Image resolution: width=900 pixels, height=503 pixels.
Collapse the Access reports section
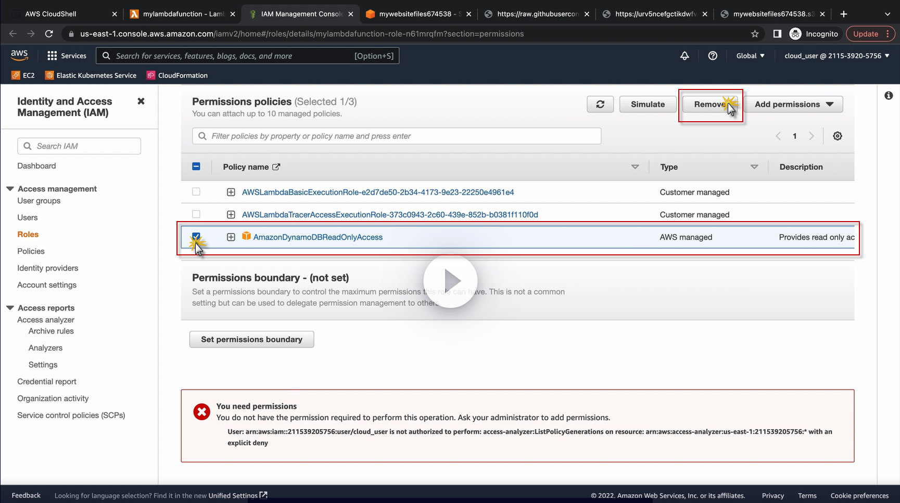[x=10, y=307]
